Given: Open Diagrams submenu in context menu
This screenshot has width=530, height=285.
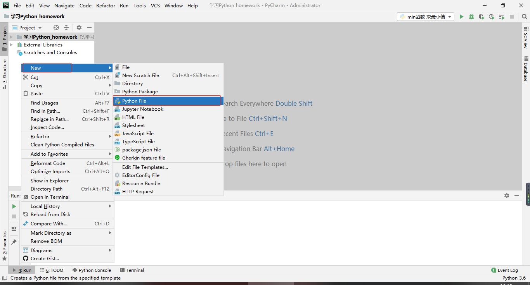Looking at the screenshot, I should [x=68, y=251].
